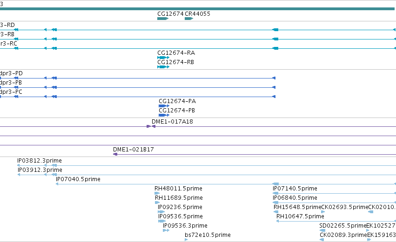
Task: Open the IP07040.5prime feature label
Action: 78,179
